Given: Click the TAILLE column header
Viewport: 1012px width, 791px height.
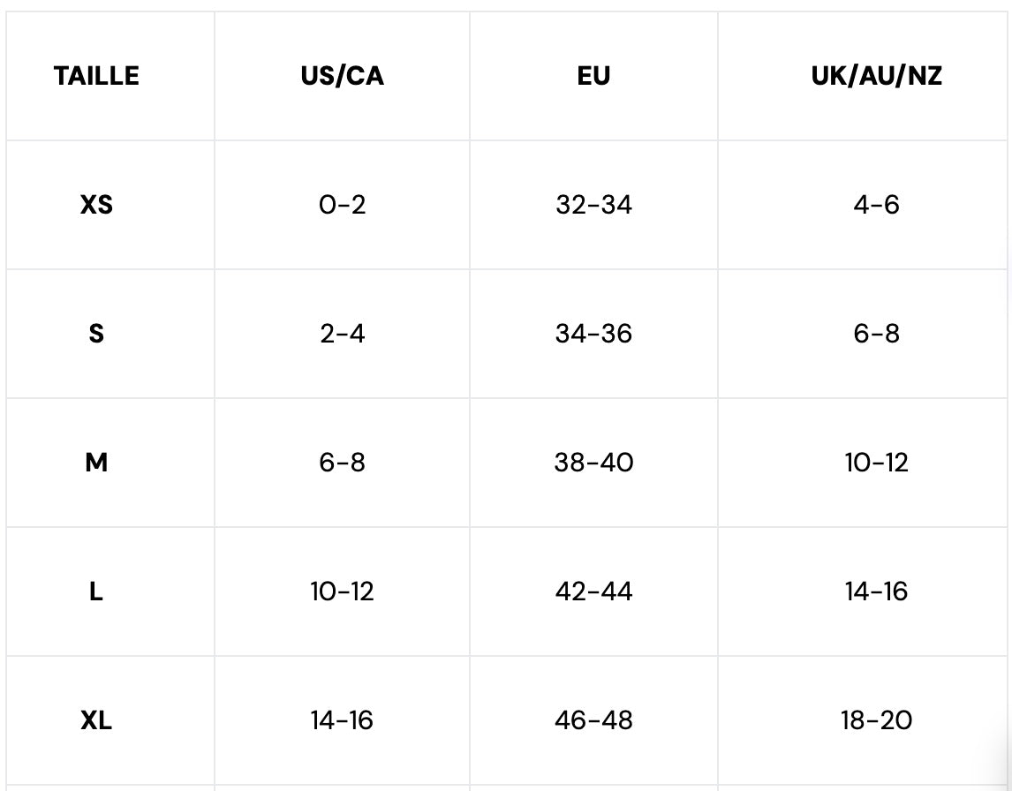Looking at the screenshot, I should point(96,76).
